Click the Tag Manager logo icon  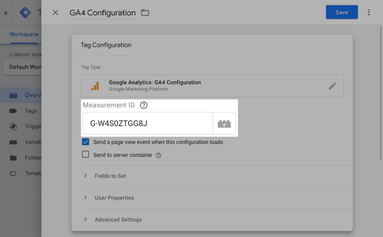click(x=26, y=13)
